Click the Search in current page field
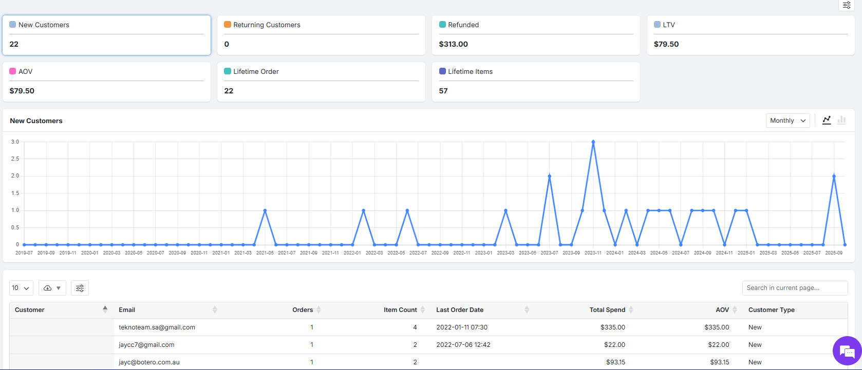The image size is (862, 370). (794, 288)
